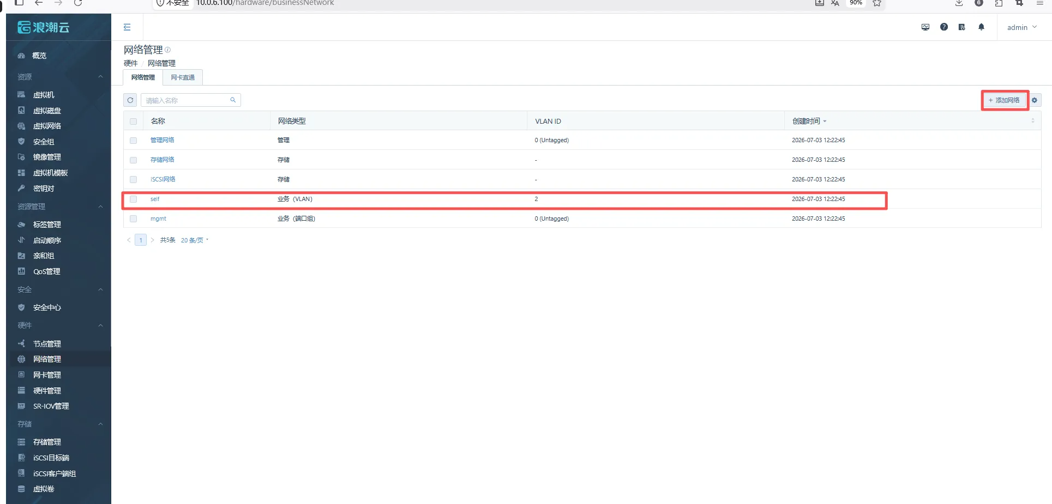This screenshot has height=504, width=1052.
Task: Open the task list icon in header
Action: click(962, 27)
